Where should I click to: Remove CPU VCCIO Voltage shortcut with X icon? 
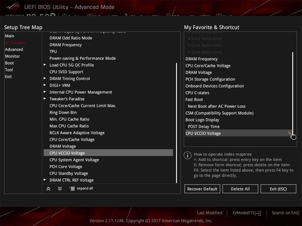click(289, 133)
